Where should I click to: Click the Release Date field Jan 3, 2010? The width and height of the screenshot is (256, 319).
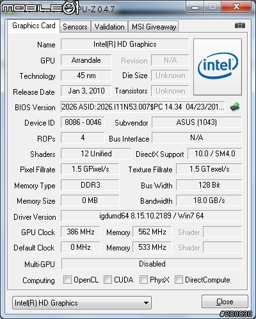pos(86,91)
